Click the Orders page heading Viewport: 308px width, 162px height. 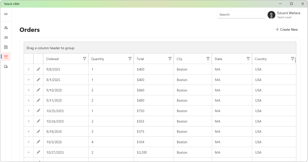click(x=30, y=30)
